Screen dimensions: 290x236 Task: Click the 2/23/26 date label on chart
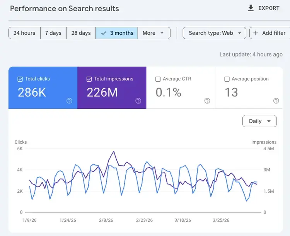point(144,220)
